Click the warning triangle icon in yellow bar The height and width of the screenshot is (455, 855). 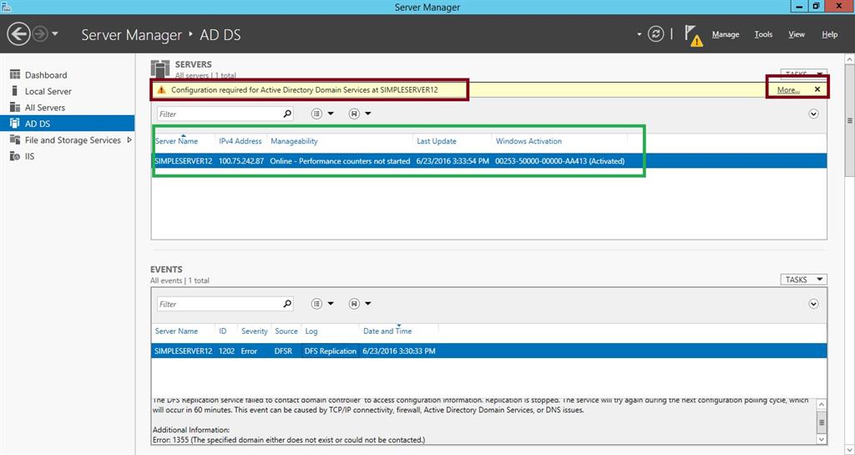point(161,90)
